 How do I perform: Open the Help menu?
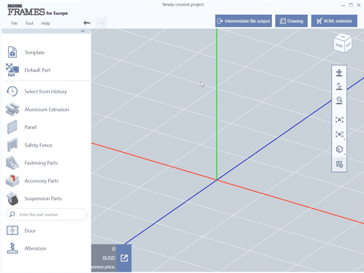(45, 23)
